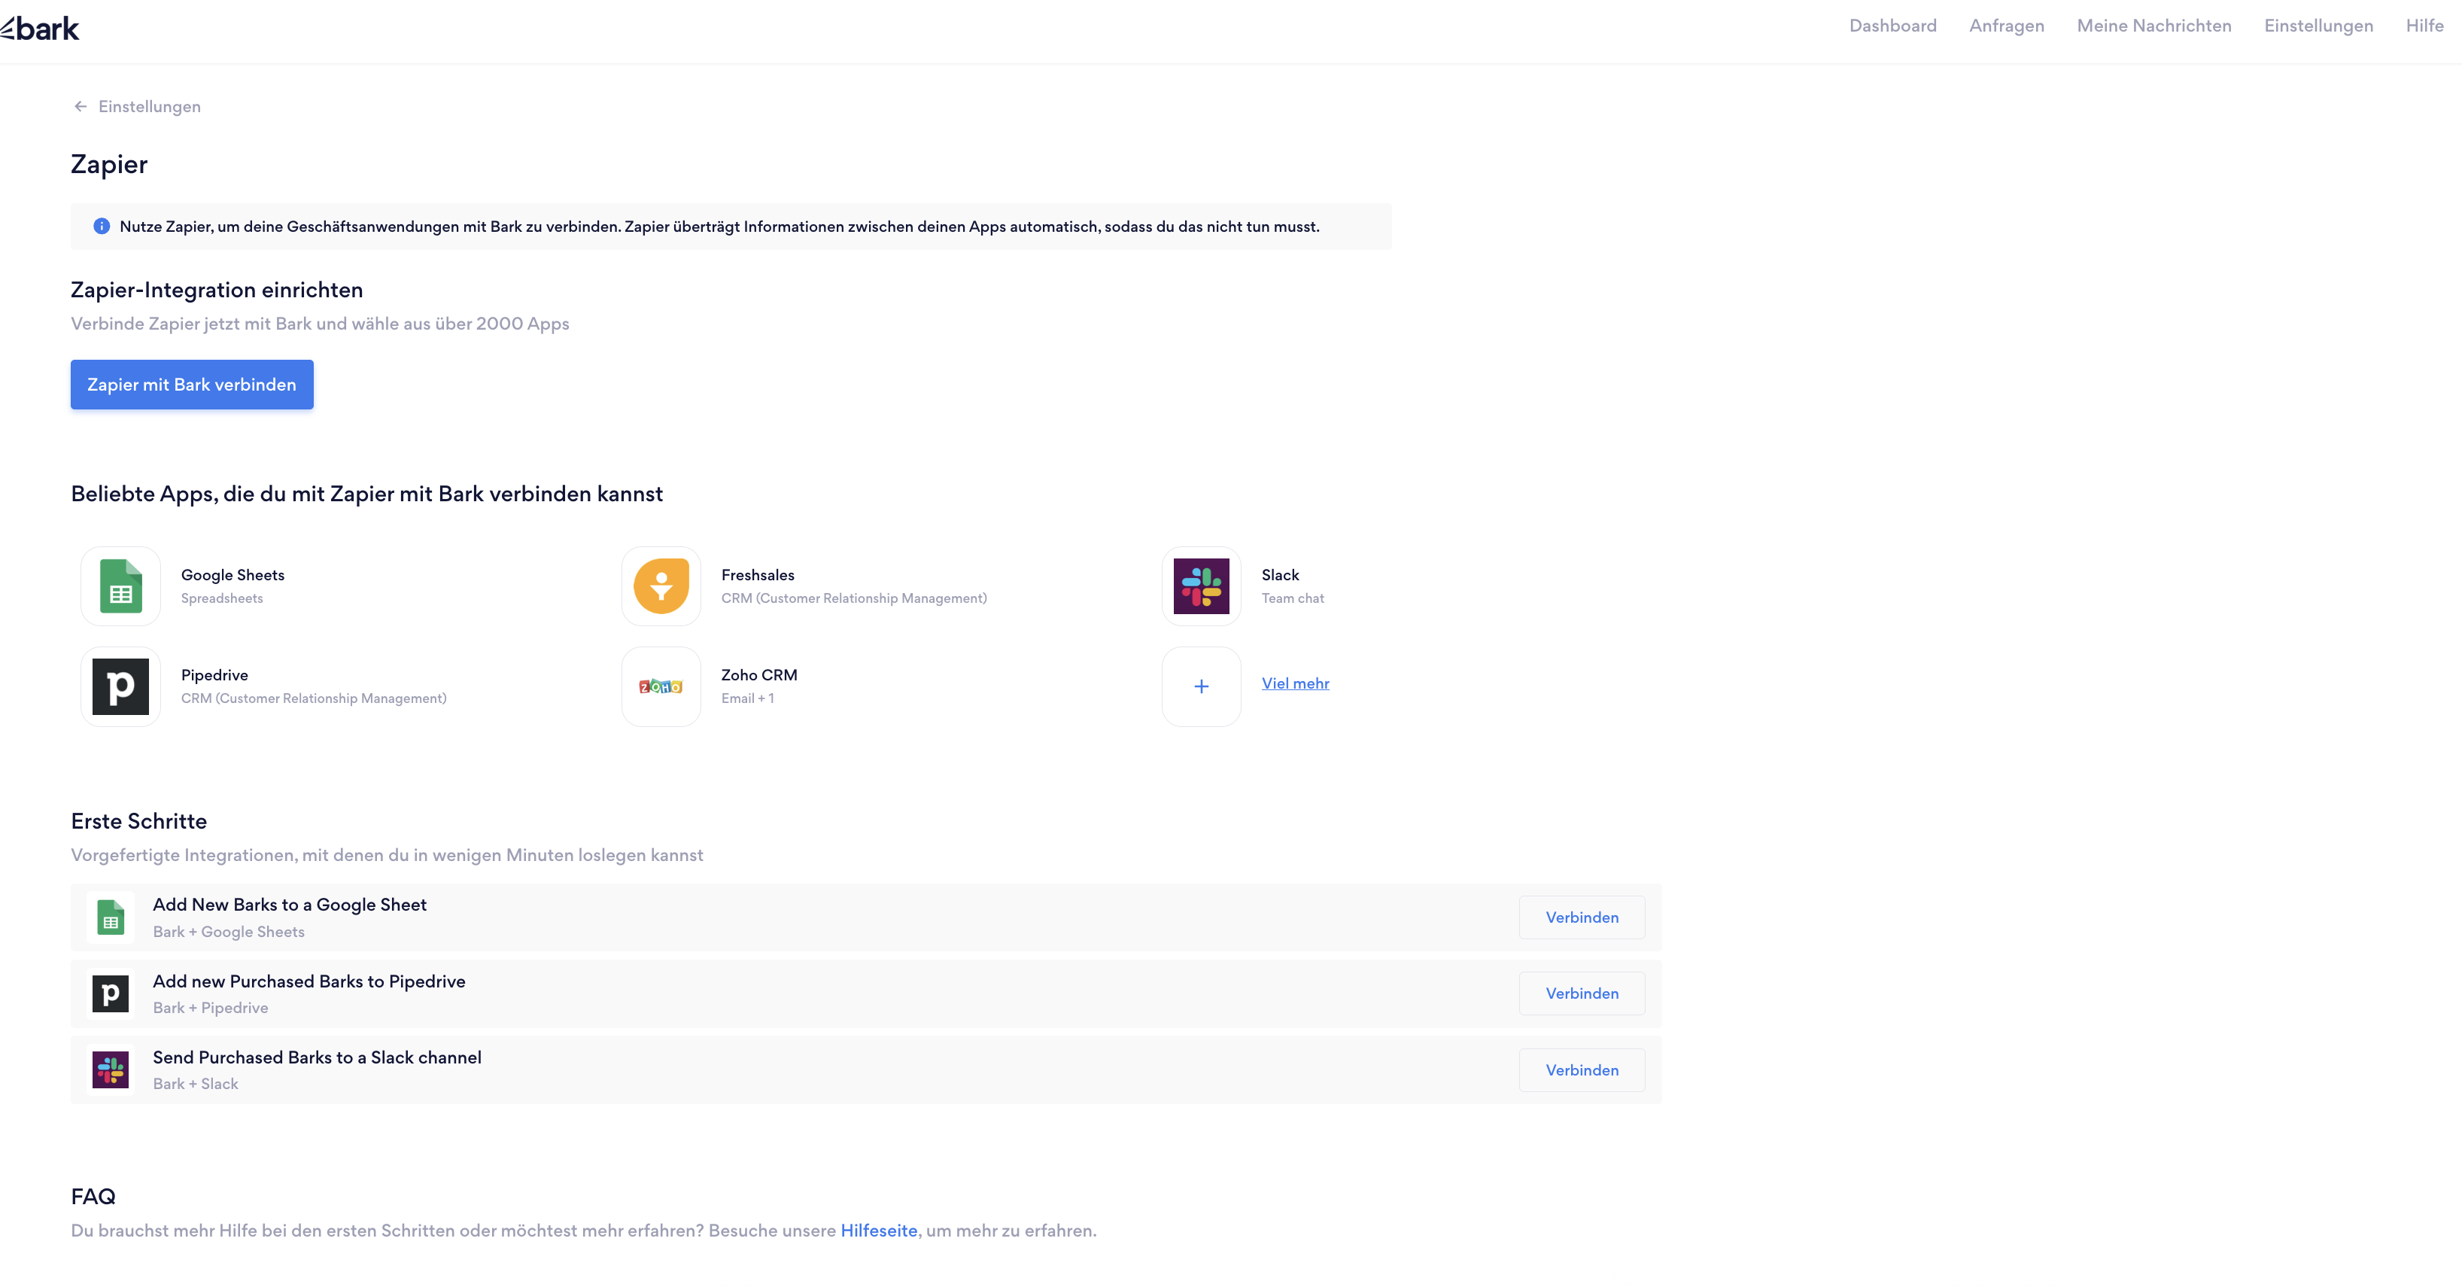Click the Zapier mit Bark verbinden button
Viewport: 2462px width, 1287px height.
click(x=192, y=385)
